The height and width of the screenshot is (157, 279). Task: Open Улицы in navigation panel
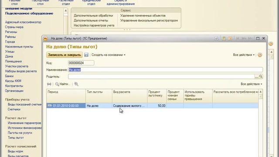click(10, 51)
